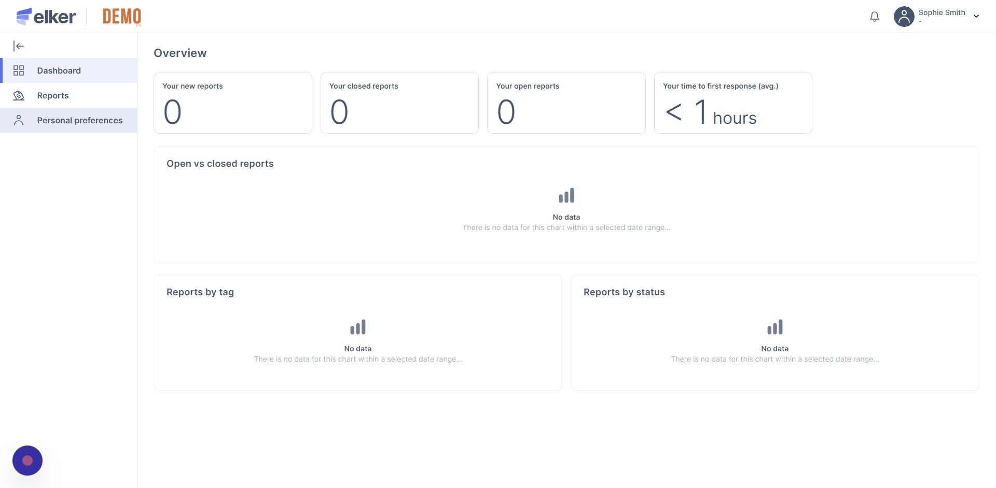
Task: Click the 'Your new reports' card
Action: pos(233,103)
